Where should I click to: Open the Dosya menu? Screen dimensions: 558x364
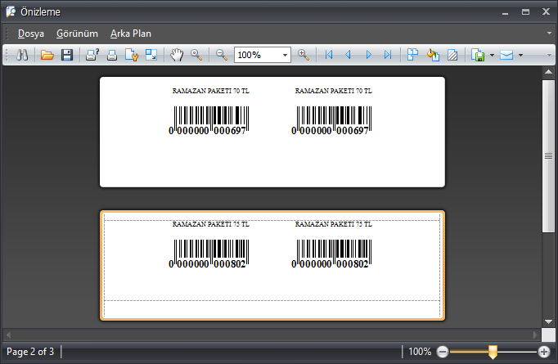(31, 34)
